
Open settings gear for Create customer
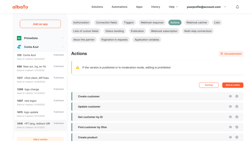click(237, 96)
